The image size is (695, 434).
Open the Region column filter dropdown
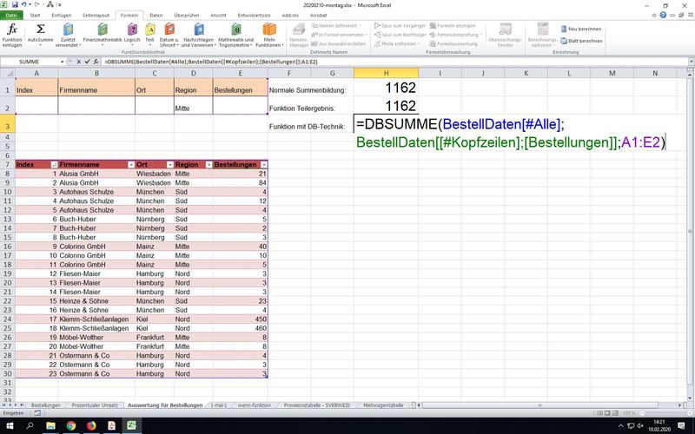(x=207, y=164)
